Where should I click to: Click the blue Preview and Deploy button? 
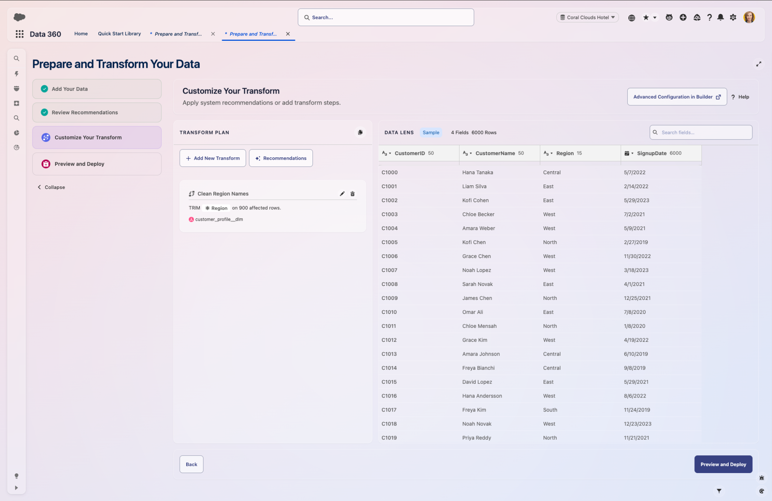[x=723, y=464]
